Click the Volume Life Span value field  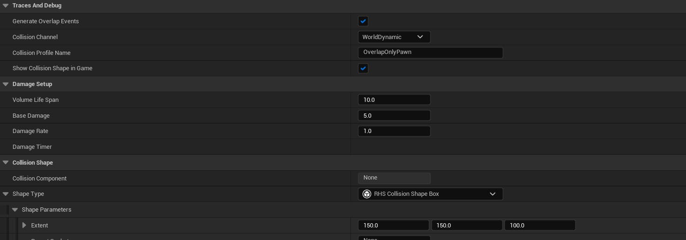[x=394, y=100]
